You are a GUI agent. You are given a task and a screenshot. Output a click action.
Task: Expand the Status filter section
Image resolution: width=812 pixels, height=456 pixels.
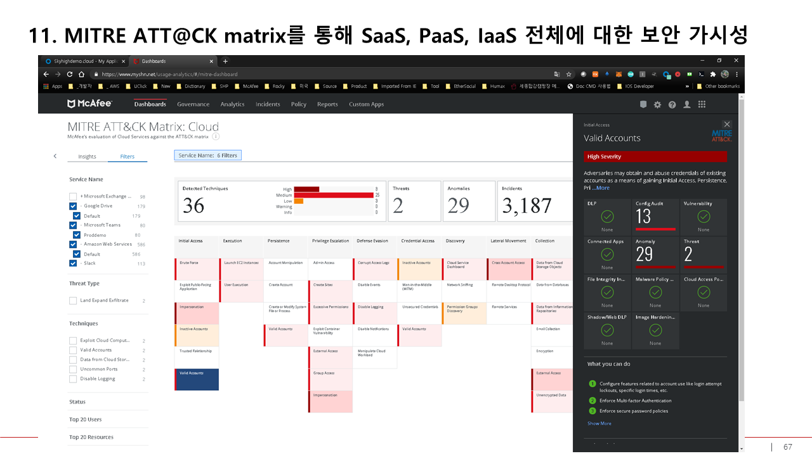click(x=77, y=402)
